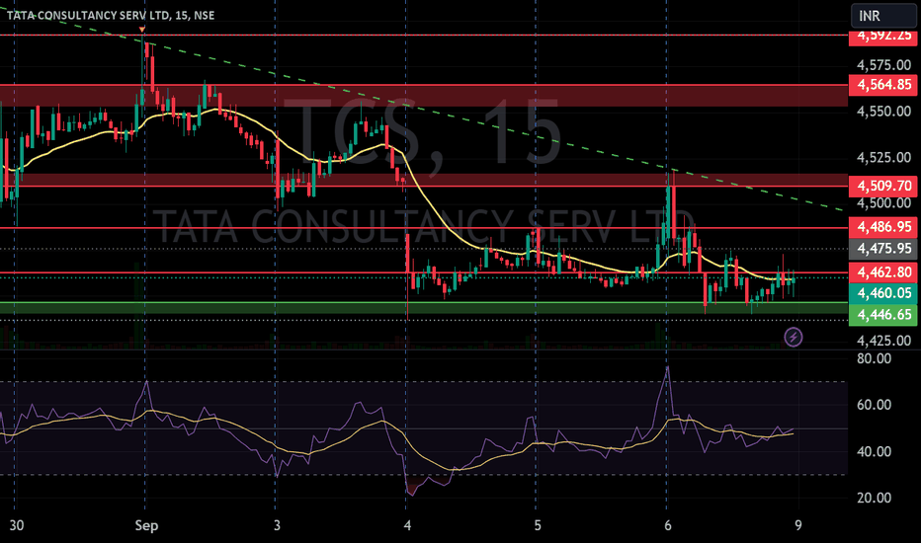Open the INR currency selector
The width and height of the screenshot is (921, 543).
click(882, 15)
